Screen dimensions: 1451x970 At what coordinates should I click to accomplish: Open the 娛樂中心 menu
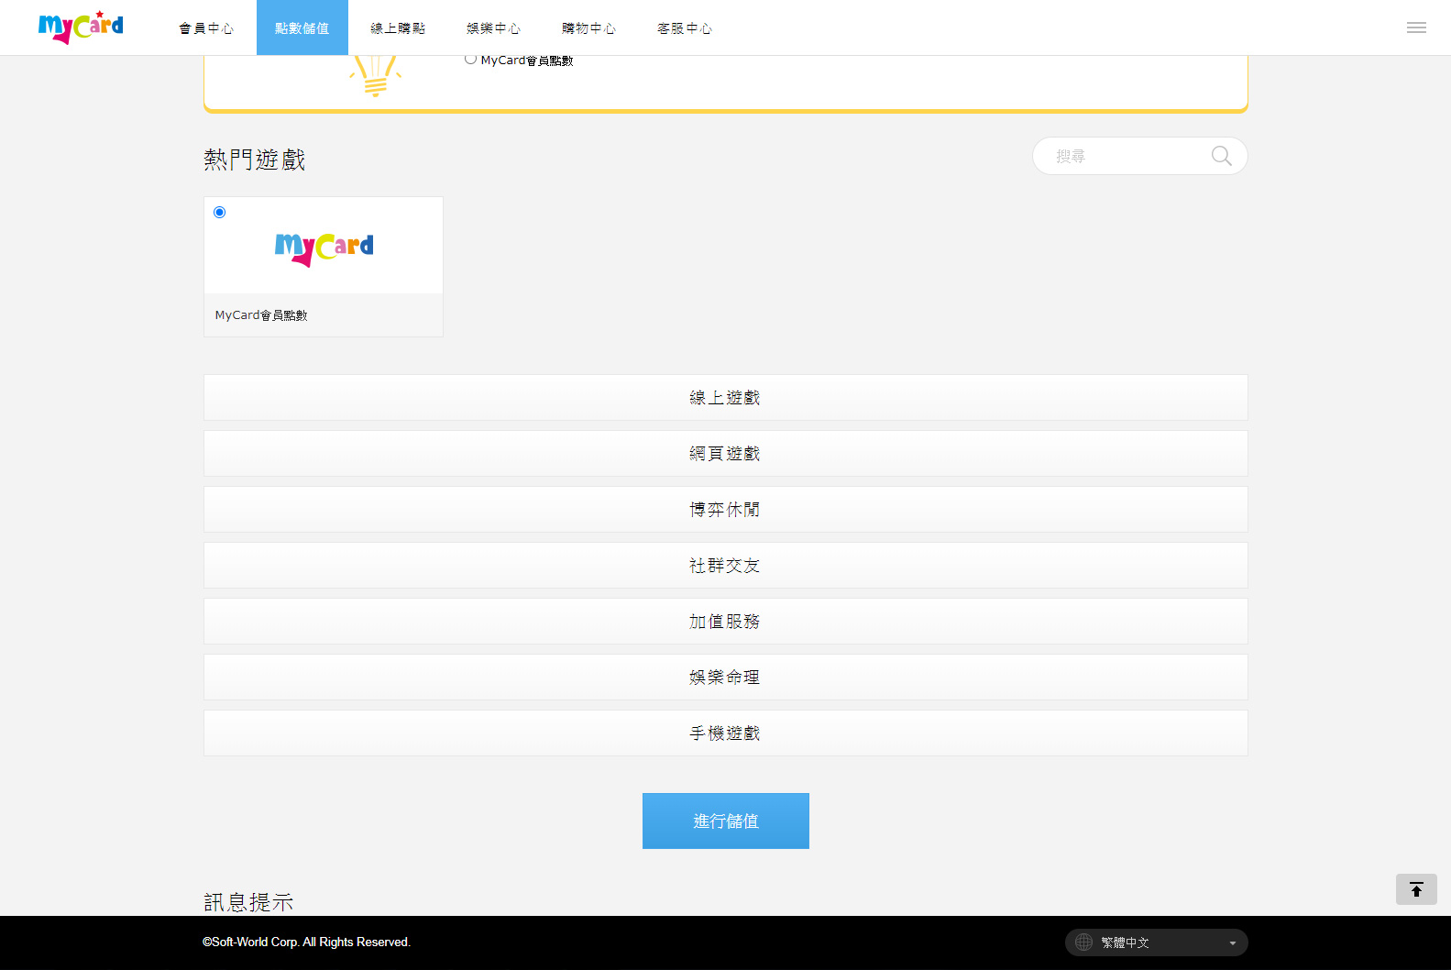tap(493, 28)
